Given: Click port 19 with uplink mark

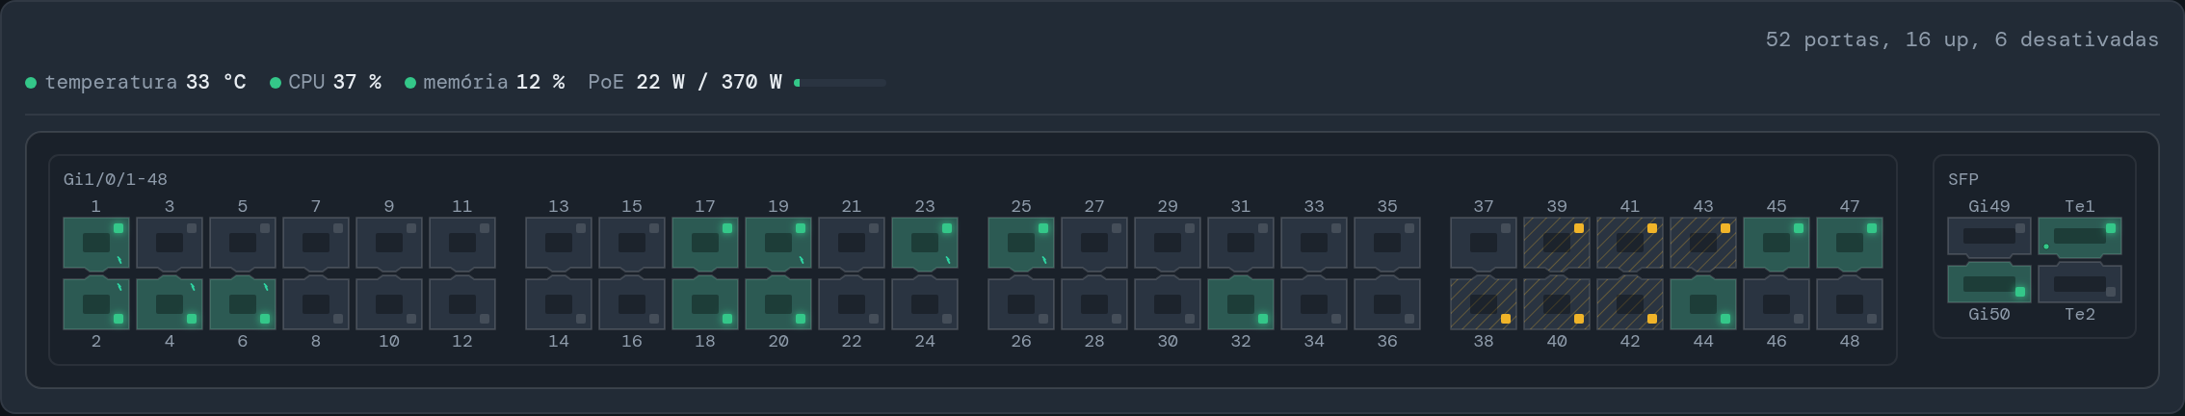Looking at the screenshot, I should click(x=778, y=243).
